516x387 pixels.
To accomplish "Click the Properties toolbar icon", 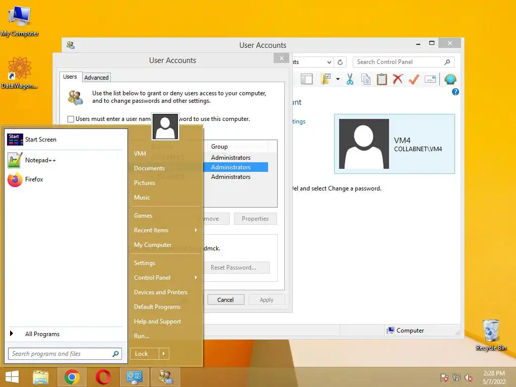I will [430, 79].
